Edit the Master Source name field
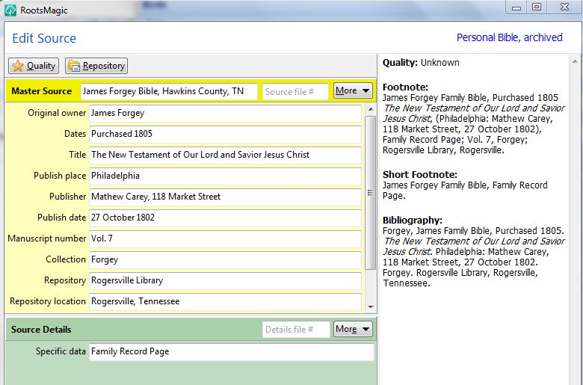 [169, 91]
